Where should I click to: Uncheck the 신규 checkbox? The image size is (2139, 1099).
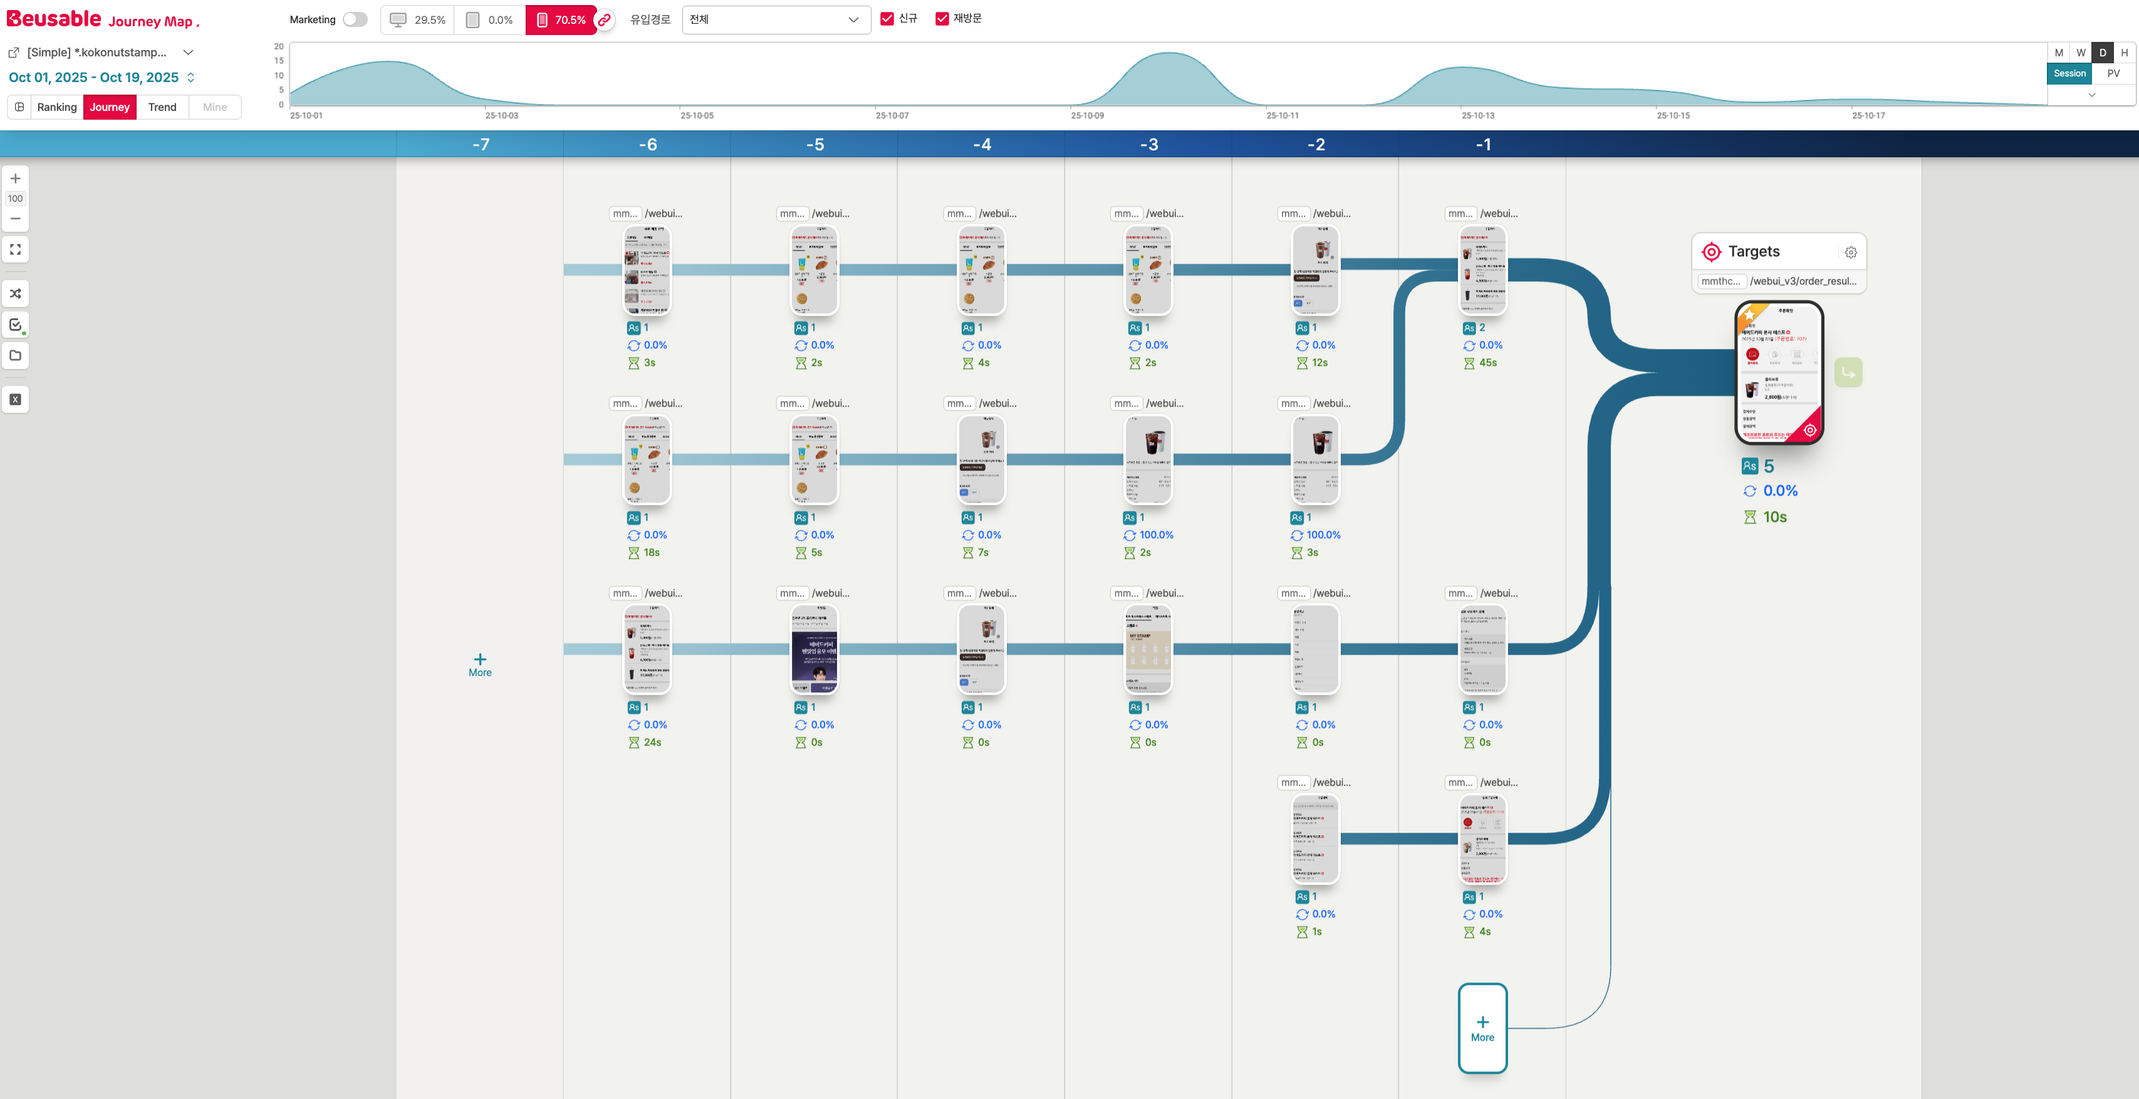[887, 18]
